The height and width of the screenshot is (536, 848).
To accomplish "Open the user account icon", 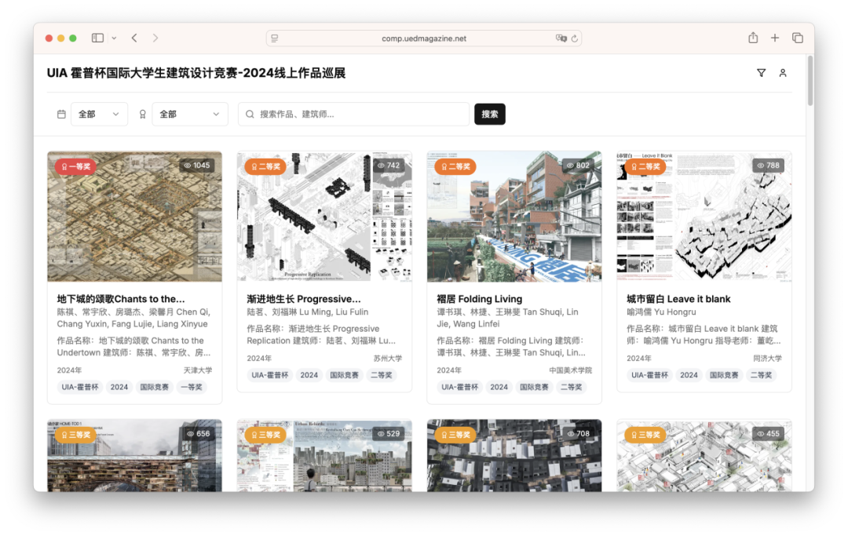I will (783, 73).
